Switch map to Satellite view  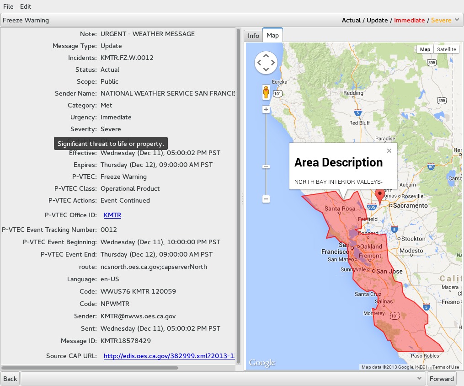(x=446, y=49)
